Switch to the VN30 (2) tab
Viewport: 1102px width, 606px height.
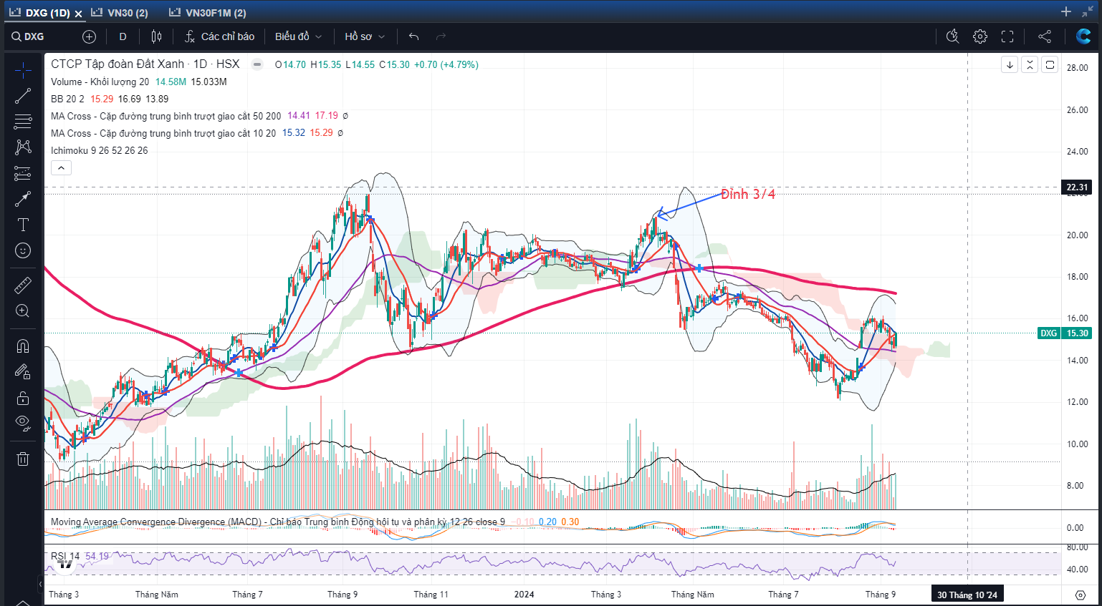click(120, 13)
